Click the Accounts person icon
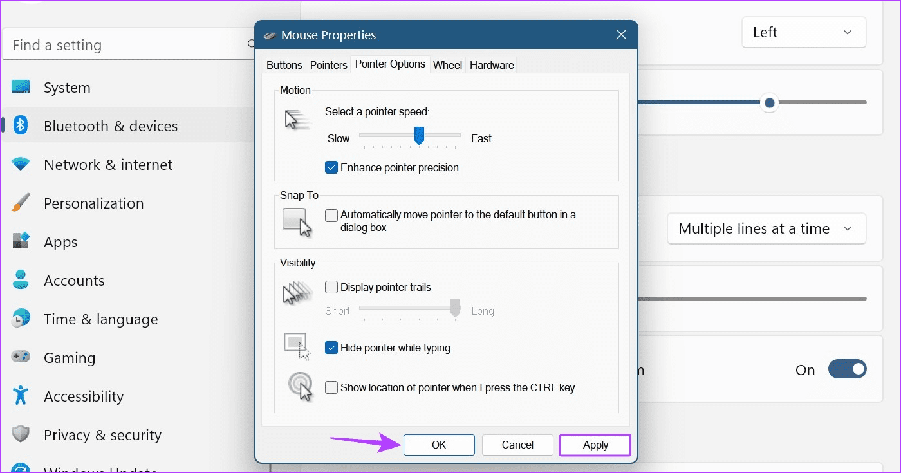 21,280
